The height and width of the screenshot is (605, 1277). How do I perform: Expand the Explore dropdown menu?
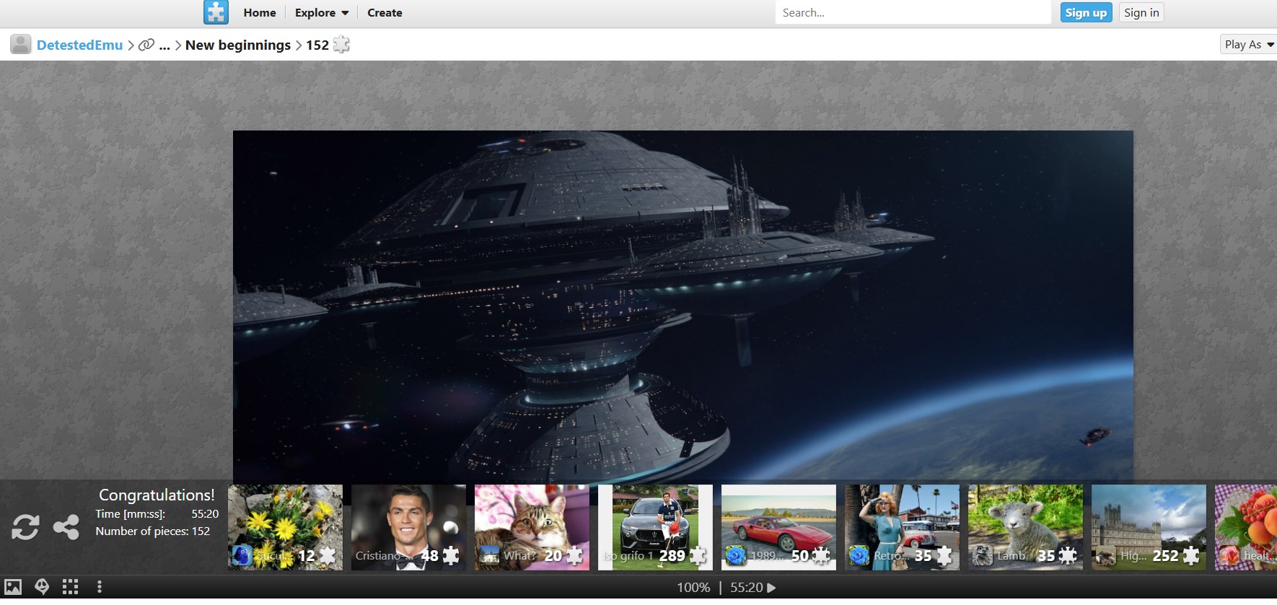(x=322, y=13)
